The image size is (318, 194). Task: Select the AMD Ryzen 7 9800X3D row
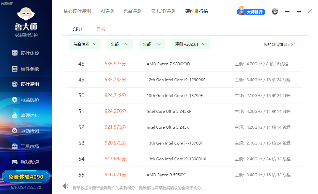click(x=184, y=64)
